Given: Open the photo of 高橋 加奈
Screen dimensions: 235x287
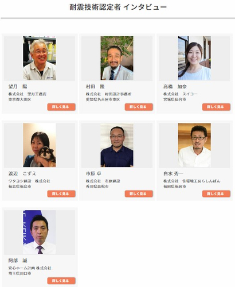Looking at the screenshot, I should pos(194,58).
